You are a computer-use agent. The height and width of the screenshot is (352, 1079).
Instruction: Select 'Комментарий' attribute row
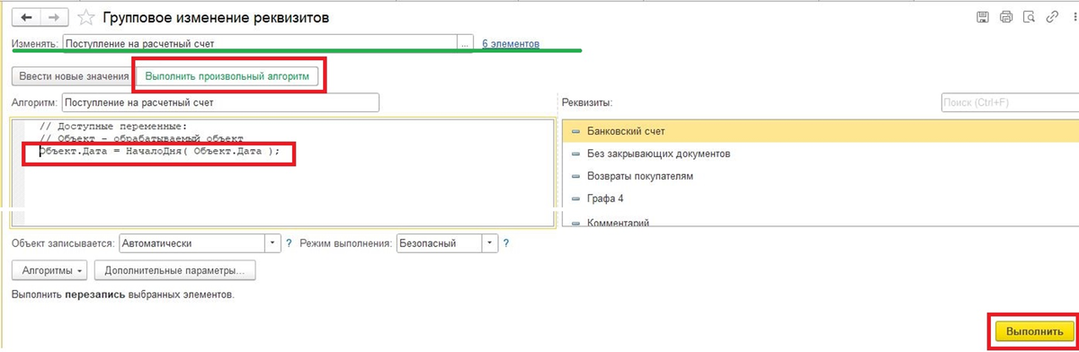coord(820,220)
